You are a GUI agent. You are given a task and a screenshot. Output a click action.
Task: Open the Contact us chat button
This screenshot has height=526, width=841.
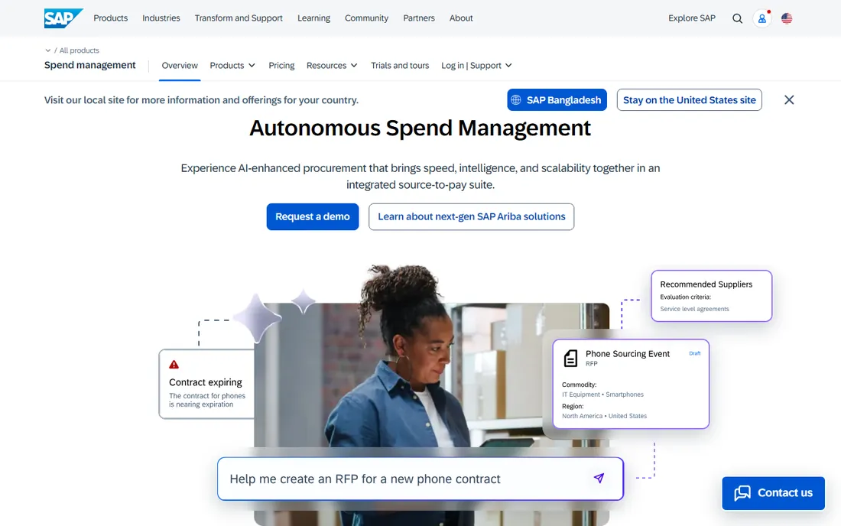(774, 493)
